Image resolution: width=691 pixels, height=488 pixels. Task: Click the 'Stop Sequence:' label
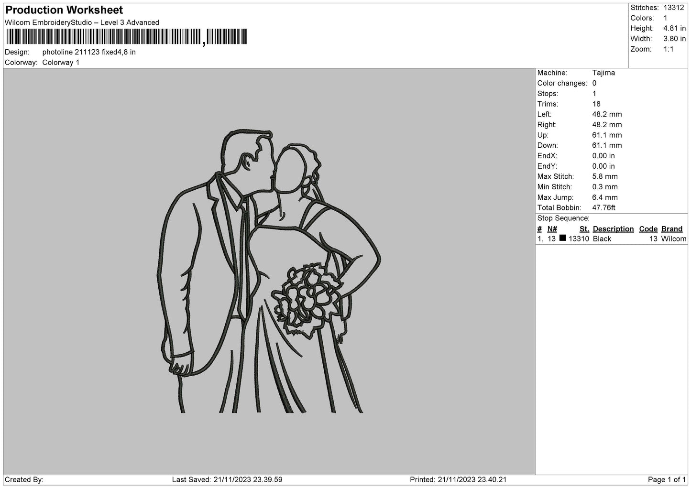pyautogui.click(x=563, y=218)
